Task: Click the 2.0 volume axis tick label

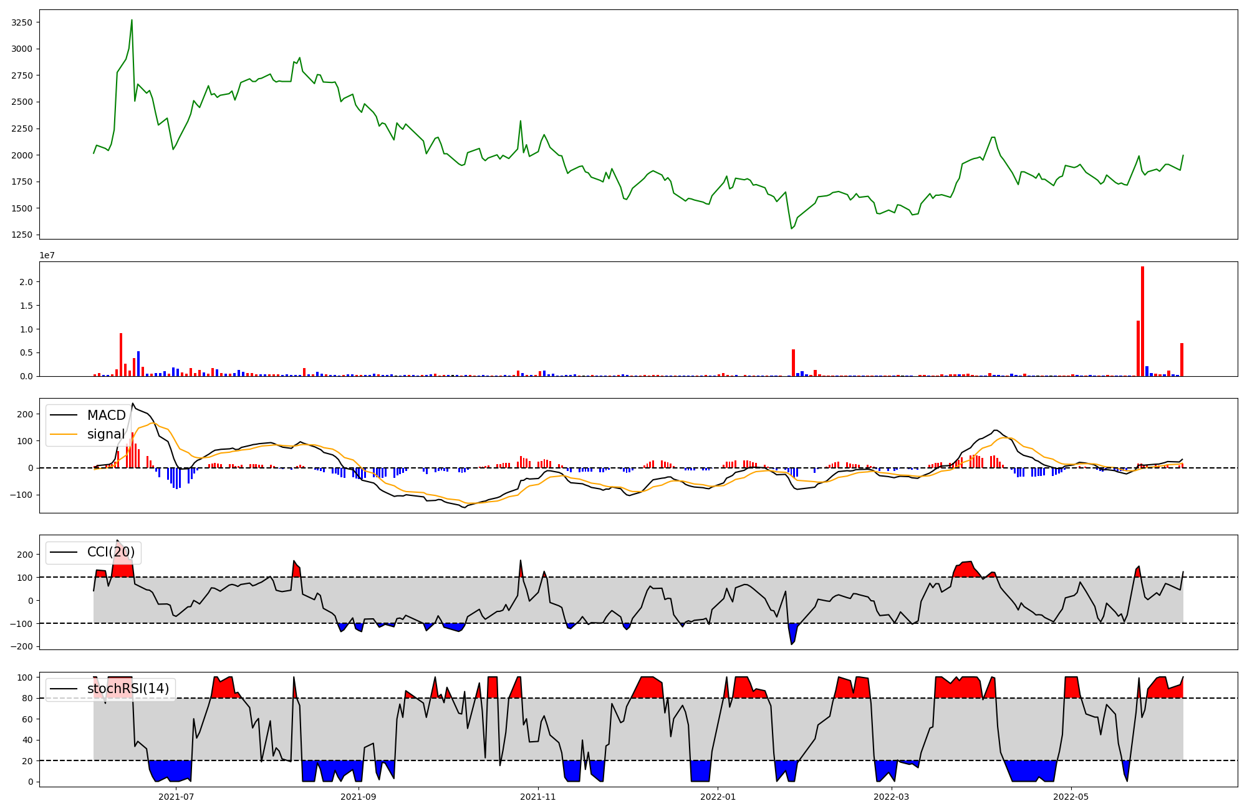Action: pos(26,282)
